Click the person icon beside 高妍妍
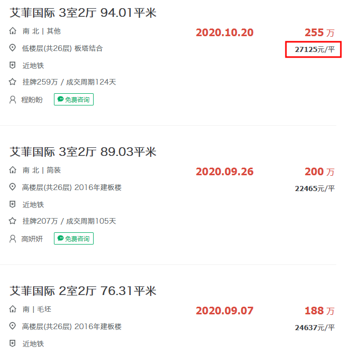 click(13, 238)
